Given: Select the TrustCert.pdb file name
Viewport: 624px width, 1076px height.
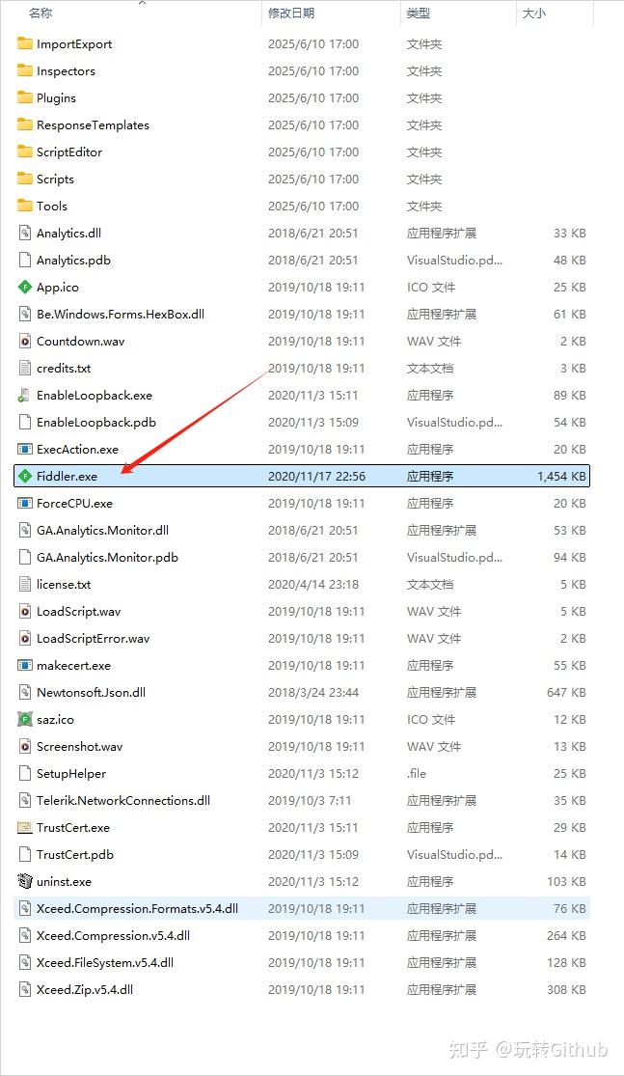Looking at the screenshot, I should click(74, 854).
